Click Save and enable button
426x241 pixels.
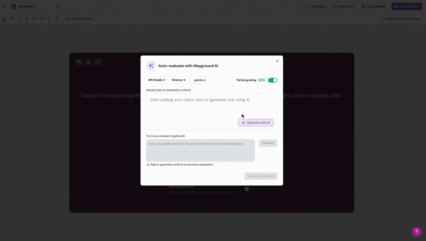pos(261,176)
